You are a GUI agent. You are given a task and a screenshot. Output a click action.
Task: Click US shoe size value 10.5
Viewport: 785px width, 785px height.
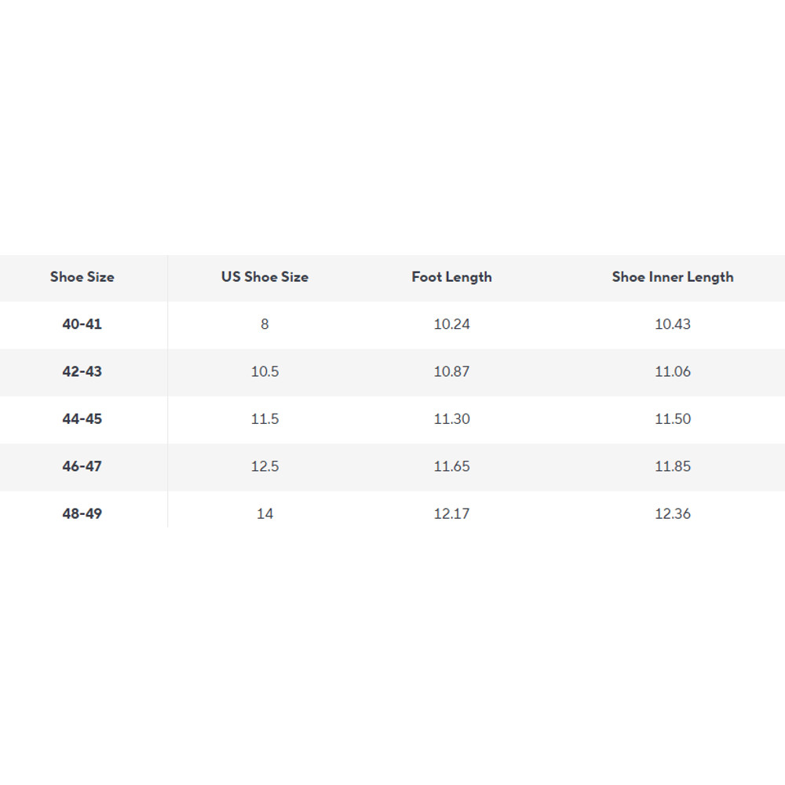pos(265,371)
